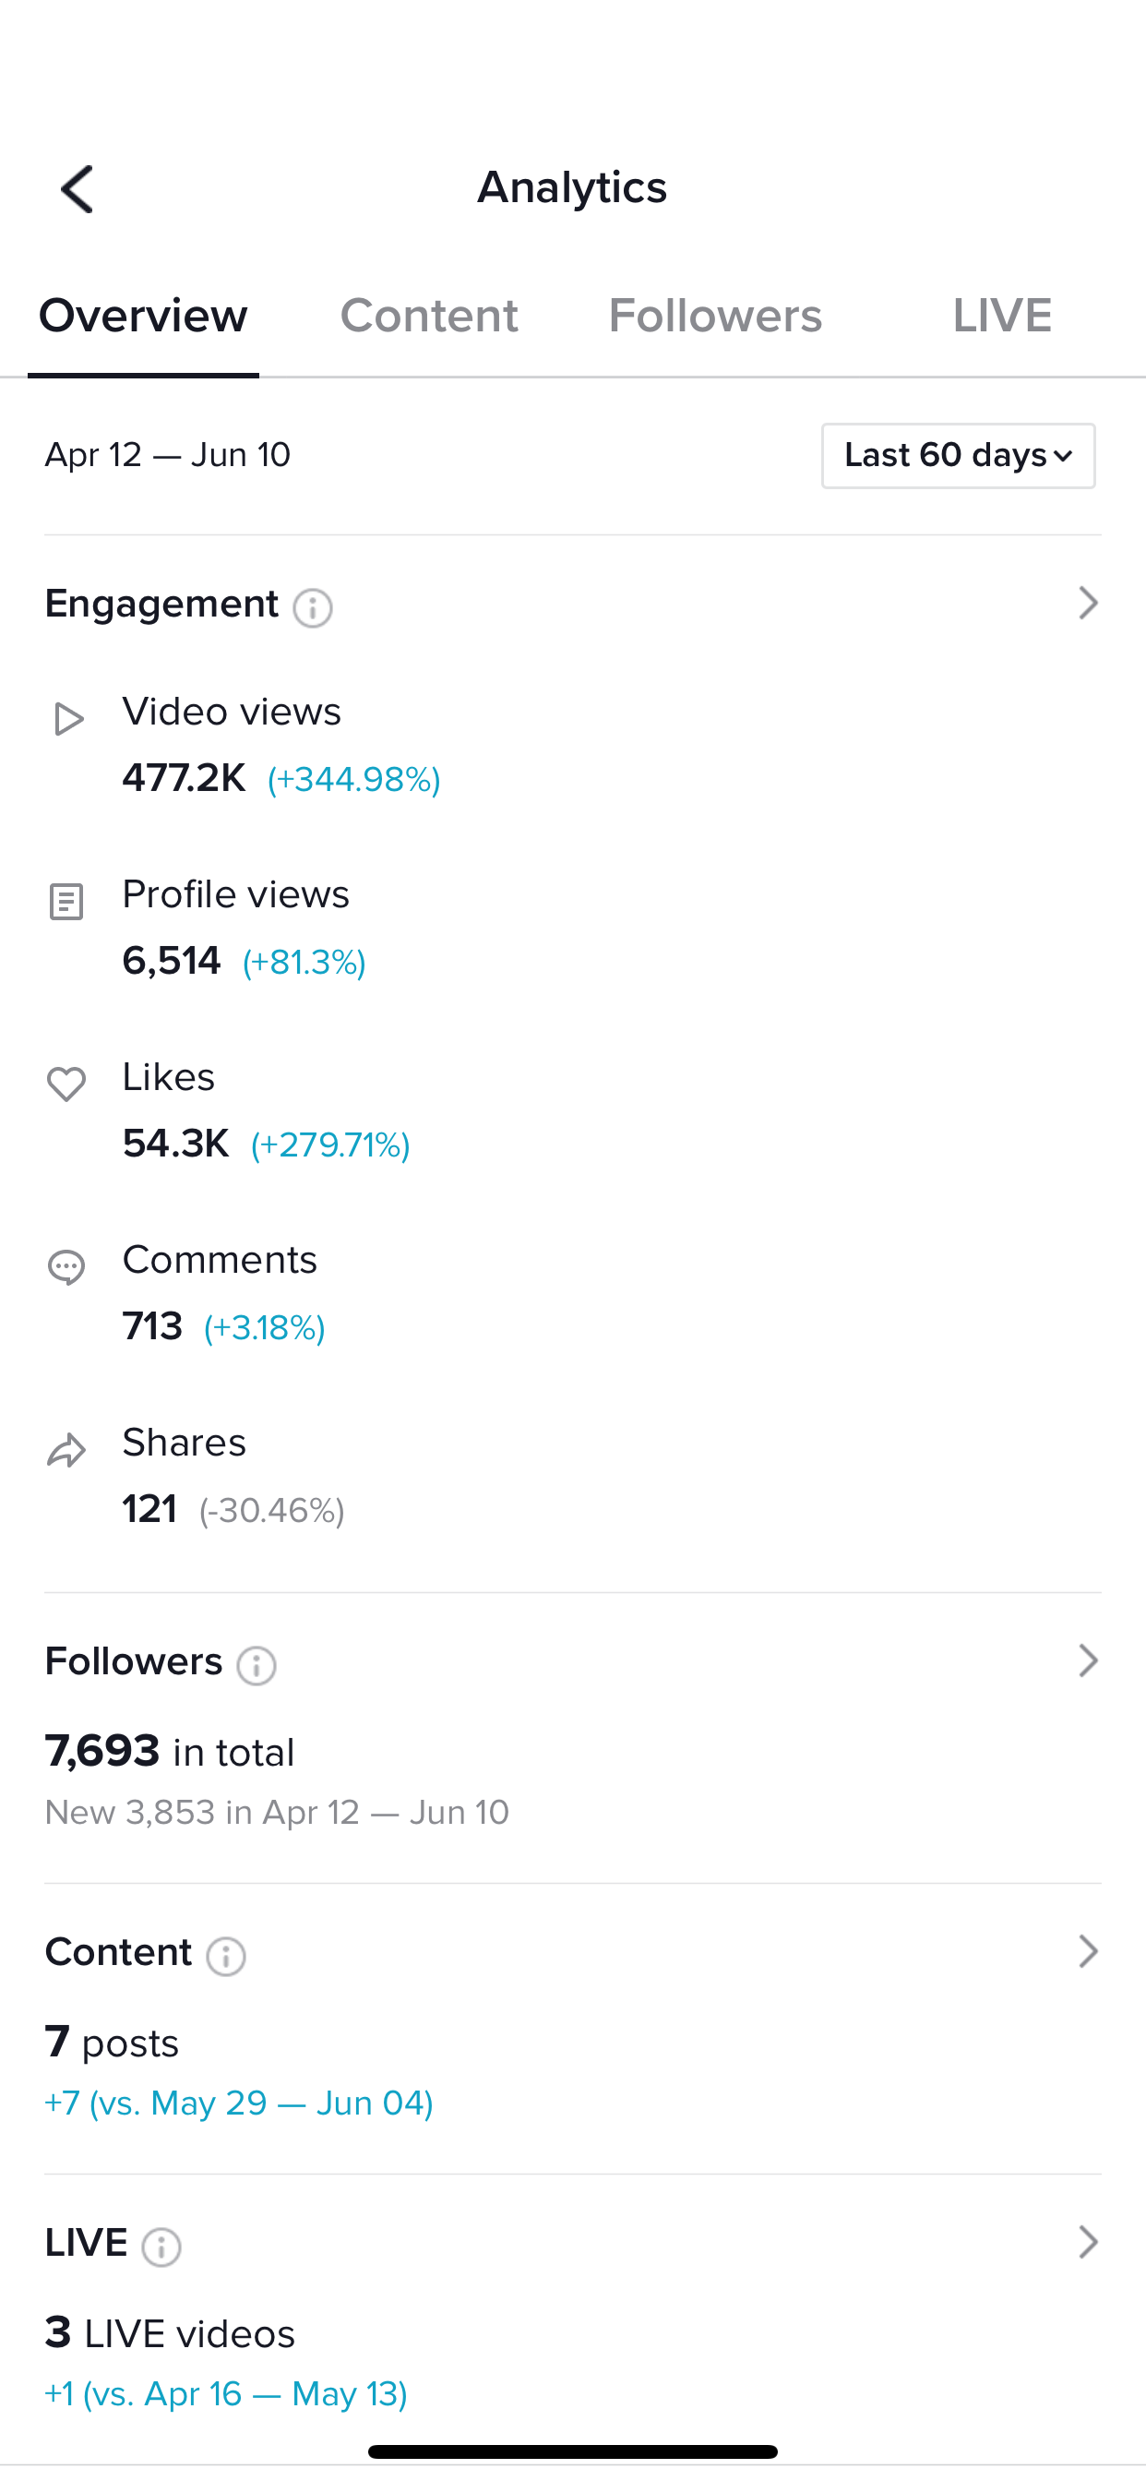
Task: Tap the LIVE section info icon
Action: (161, 2247)
